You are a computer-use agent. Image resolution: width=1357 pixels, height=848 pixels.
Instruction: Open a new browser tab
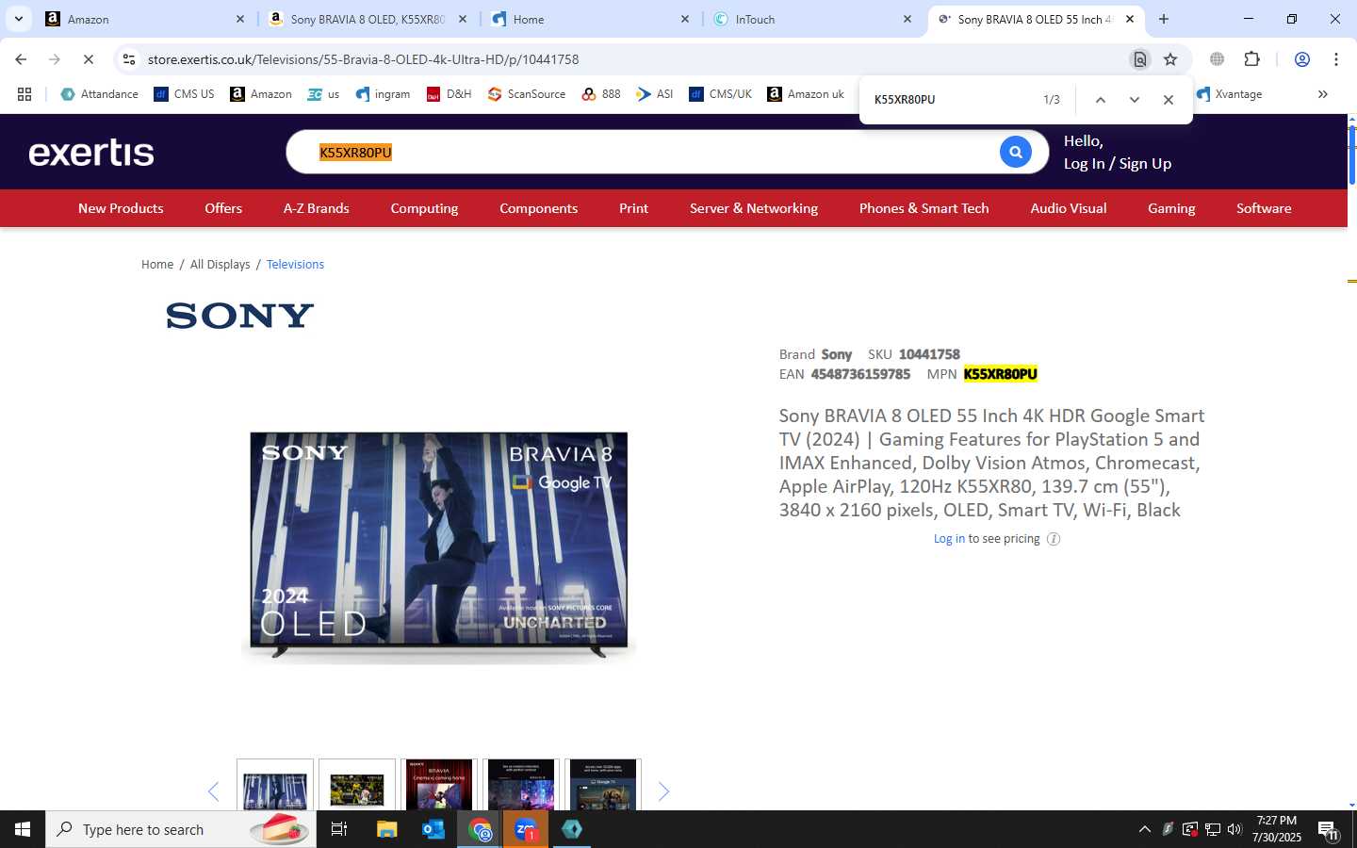pyautogui.click(x=1164, y=19)
